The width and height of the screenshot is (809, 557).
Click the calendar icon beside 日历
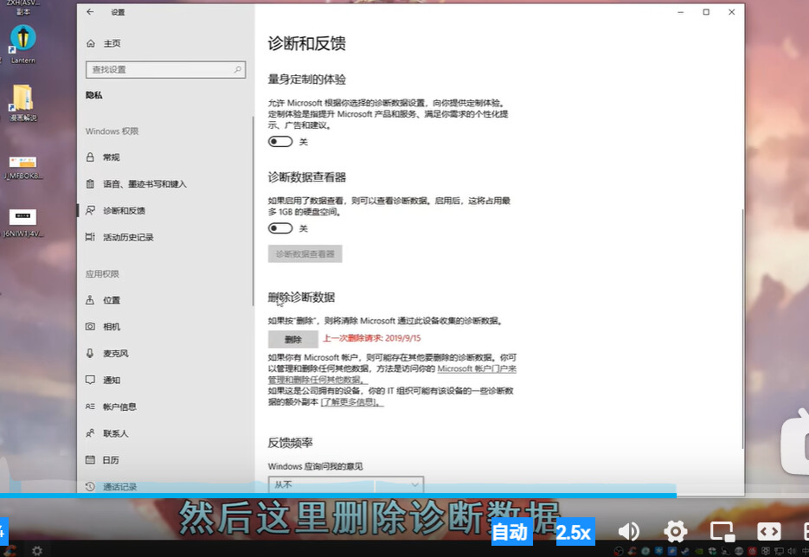tap(90, 460)
